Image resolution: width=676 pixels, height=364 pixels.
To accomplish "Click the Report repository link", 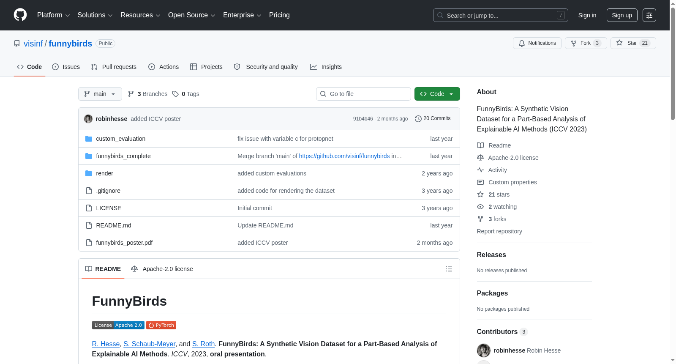I will (x=499, y=231).
